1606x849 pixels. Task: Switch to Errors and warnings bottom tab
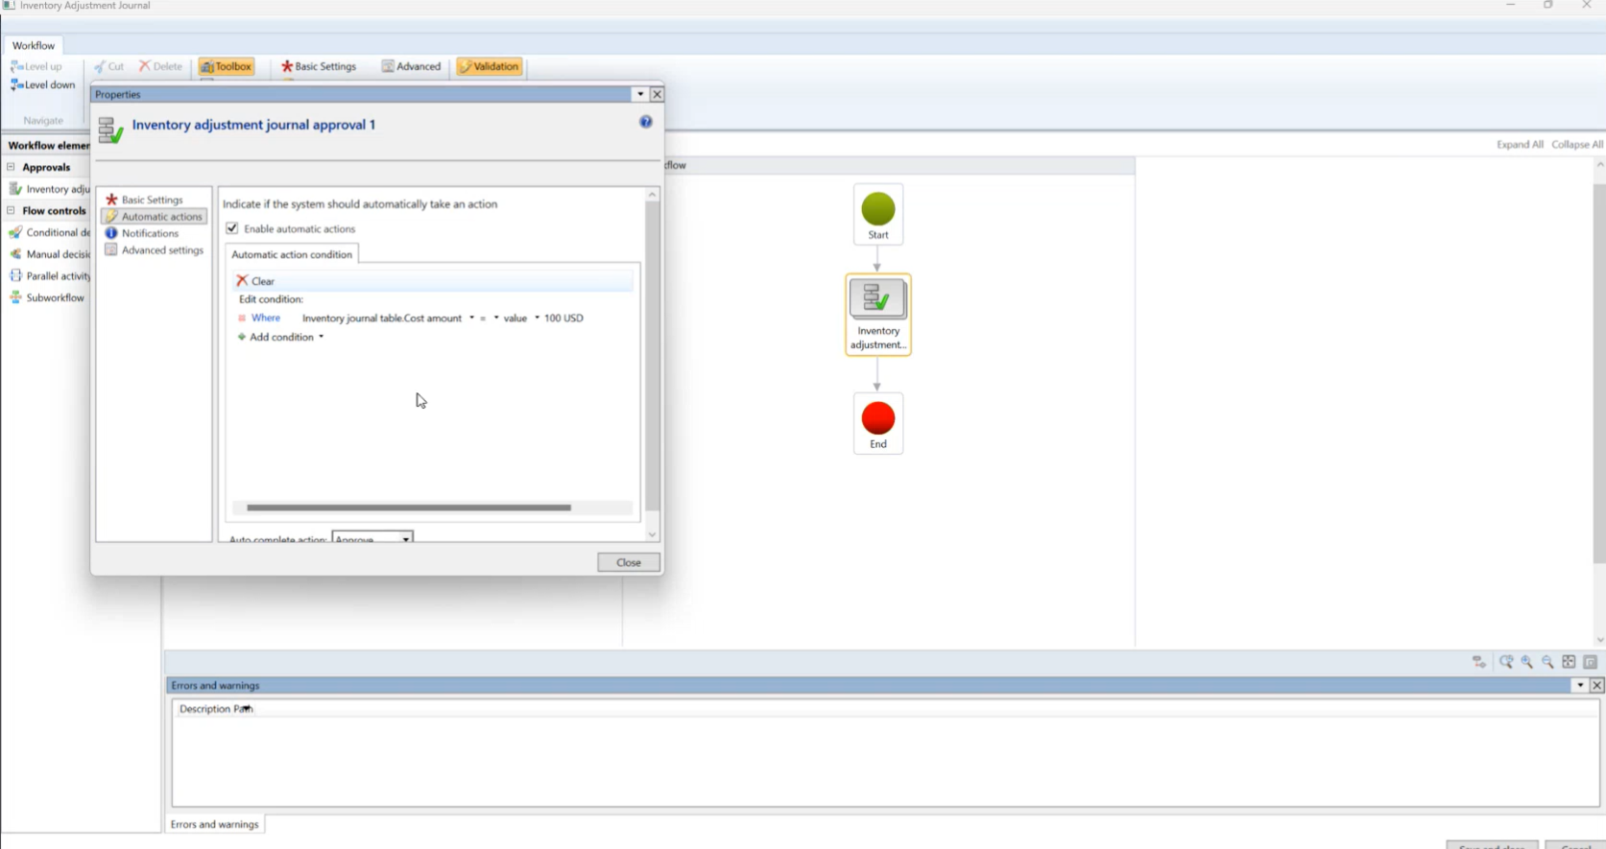tap(215, 824)
